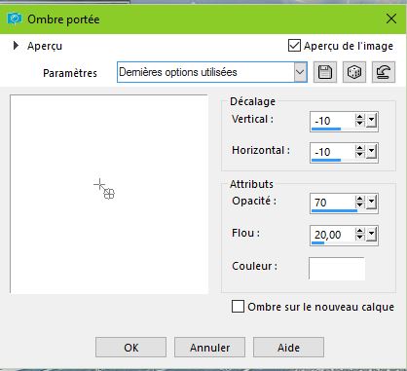The width and height of the screenshot is (407, 371).
Task: Click the shadow offset crosshair in preview
Action: coord(99,185)
